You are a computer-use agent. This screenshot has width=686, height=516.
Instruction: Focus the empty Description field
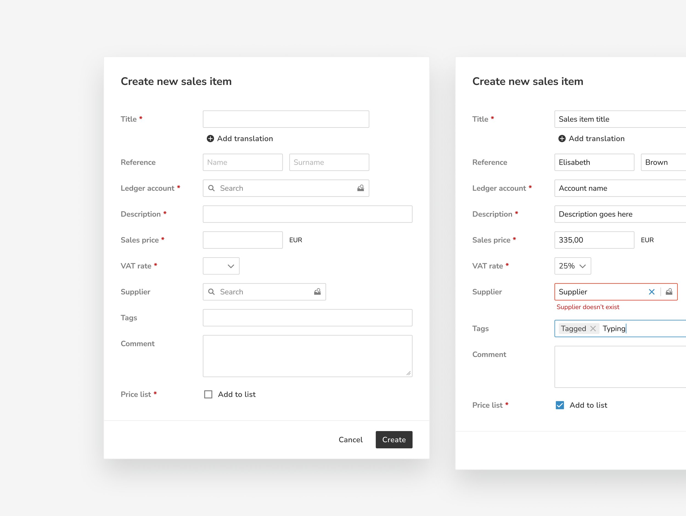point(308,214)
